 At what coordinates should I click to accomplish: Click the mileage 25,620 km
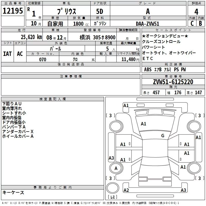click(31, 37)
